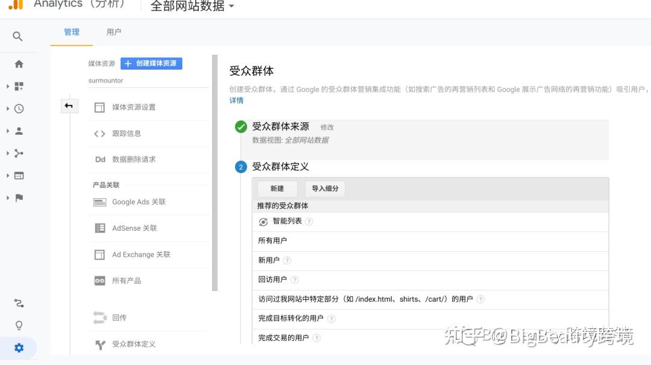Open the admin gear icon

point(19,348)
